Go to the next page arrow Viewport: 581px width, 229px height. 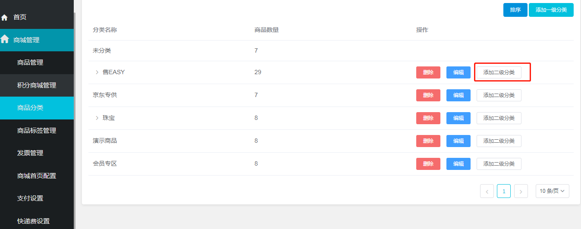521,191
